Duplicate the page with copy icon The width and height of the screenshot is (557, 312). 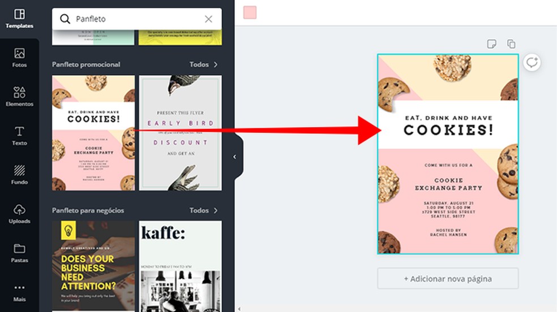[x=511, y=44]
